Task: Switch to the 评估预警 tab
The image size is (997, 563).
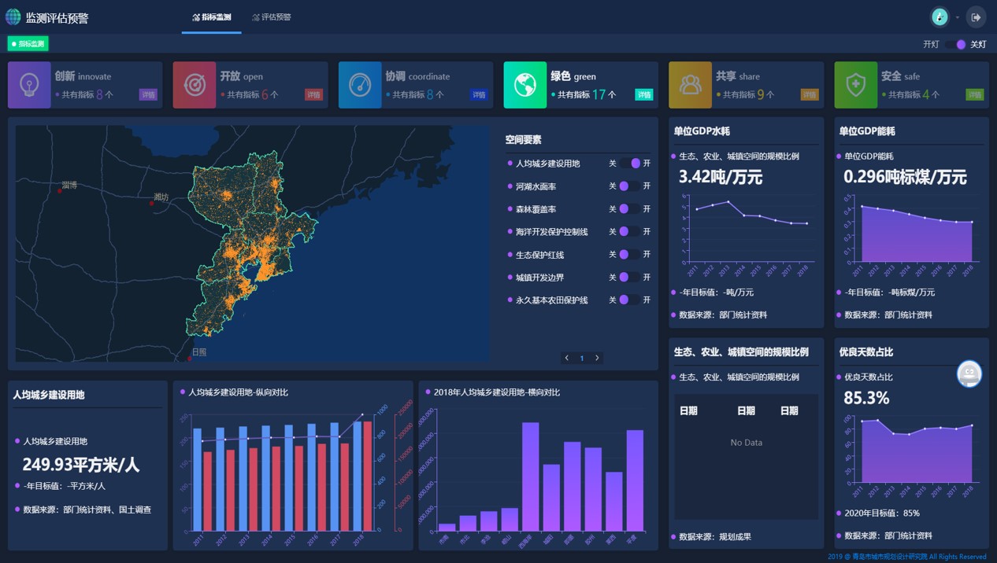Action: 272,17
